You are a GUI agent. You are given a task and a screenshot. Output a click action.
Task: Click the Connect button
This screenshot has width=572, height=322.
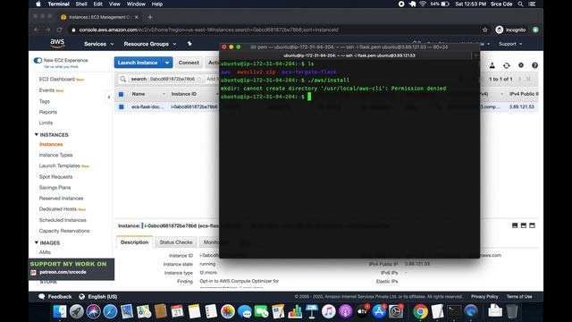click(x=189, y=63)
